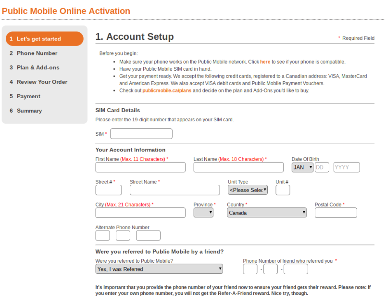Open the Payment step in sidebar
Image resolution: width=386 pixels, height=306 pixels.
click(x=25, y=96)
